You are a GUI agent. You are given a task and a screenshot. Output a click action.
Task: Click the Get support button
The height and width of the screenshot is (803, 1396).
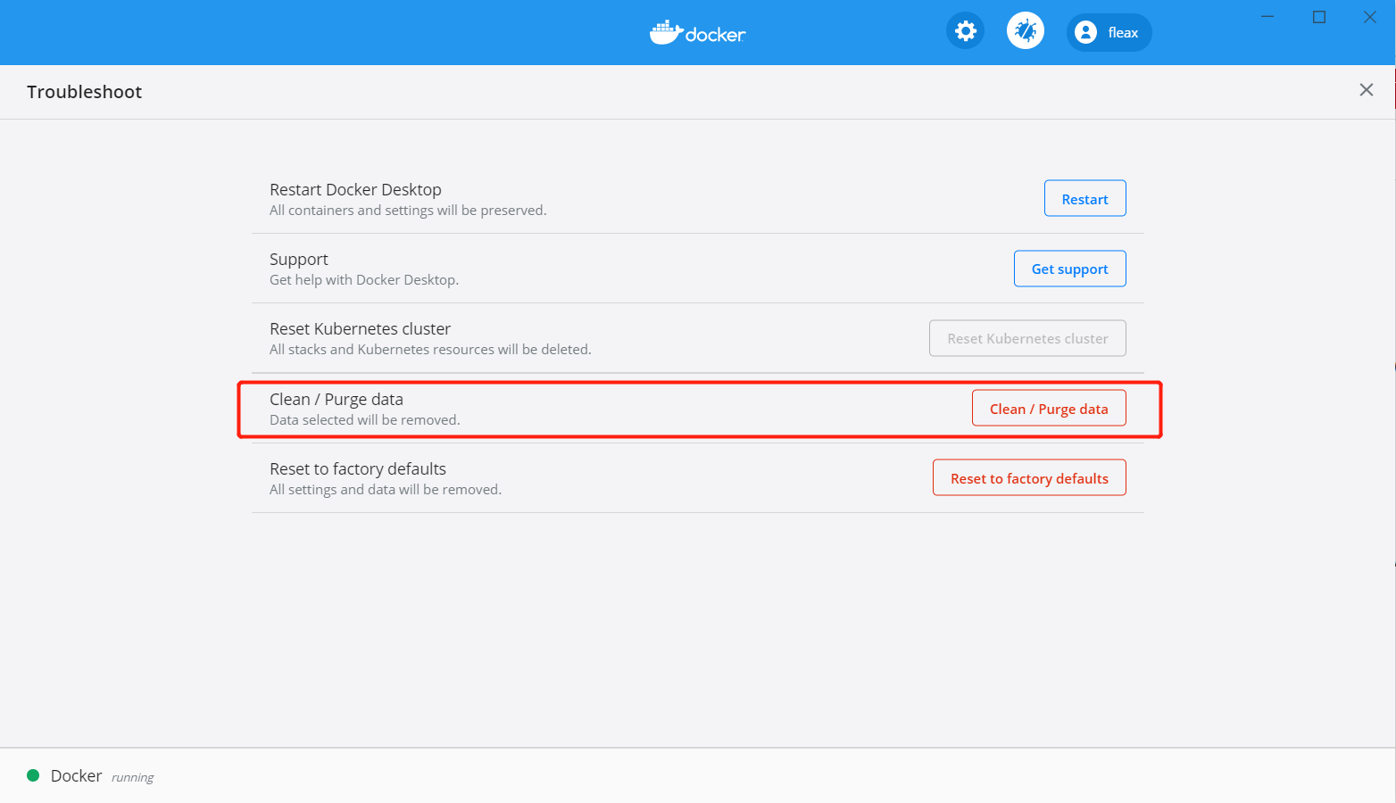[1069, 269]
